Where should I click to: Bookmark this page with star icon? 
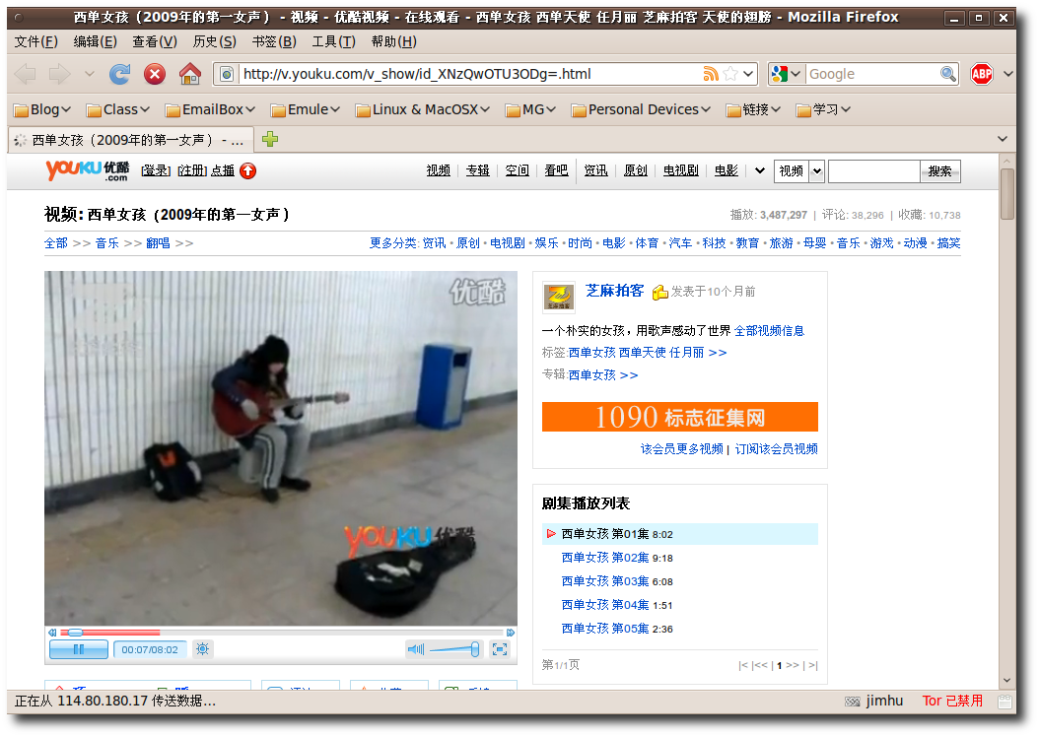[x=730, y=74]
